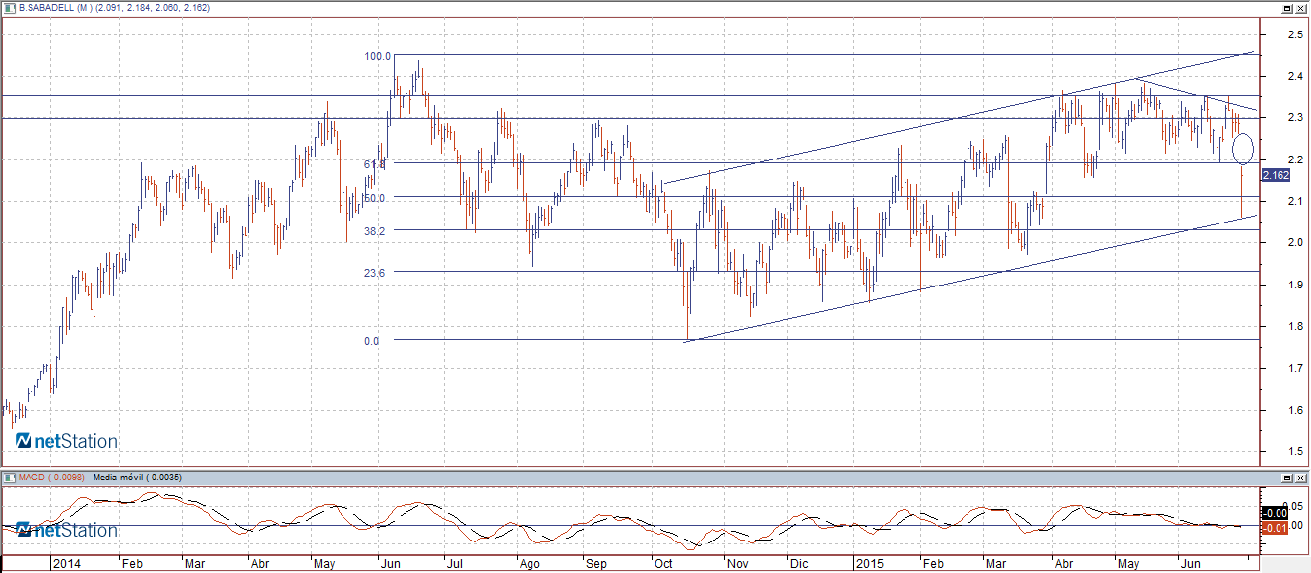
Task: Click the indicator icon beside MACD label
Action: (x=9, y=477)
